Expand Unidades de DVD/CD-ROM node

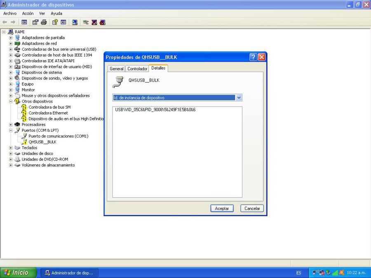pos(11,159)
